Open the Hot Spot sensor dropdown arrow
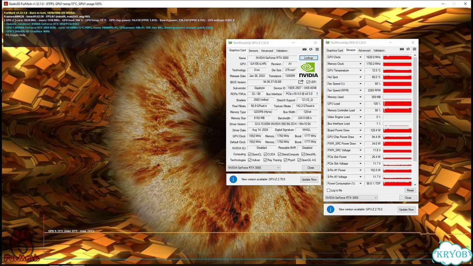Viewport: 473px width, 266px height. (360, 77)
